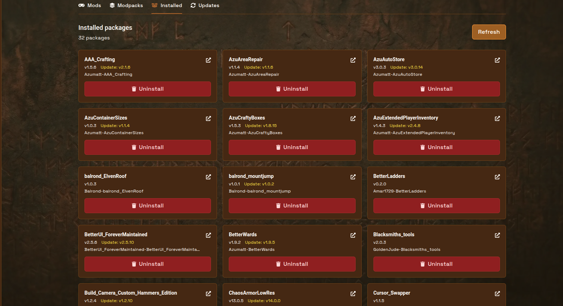Image resolution: width=563 pixels, height=306 pixels.
Task: Uninstall AzuContainerSizes package
Action: pyautogui.click(x=148, y=147)
